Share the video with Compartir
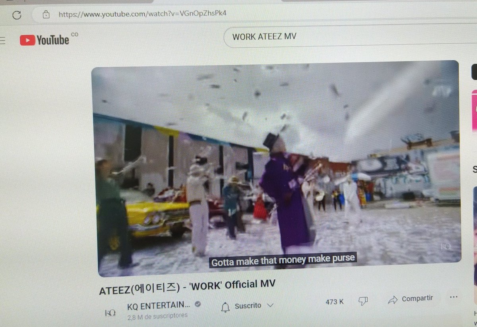The image size is (477, 327). (x=411, y=299)
